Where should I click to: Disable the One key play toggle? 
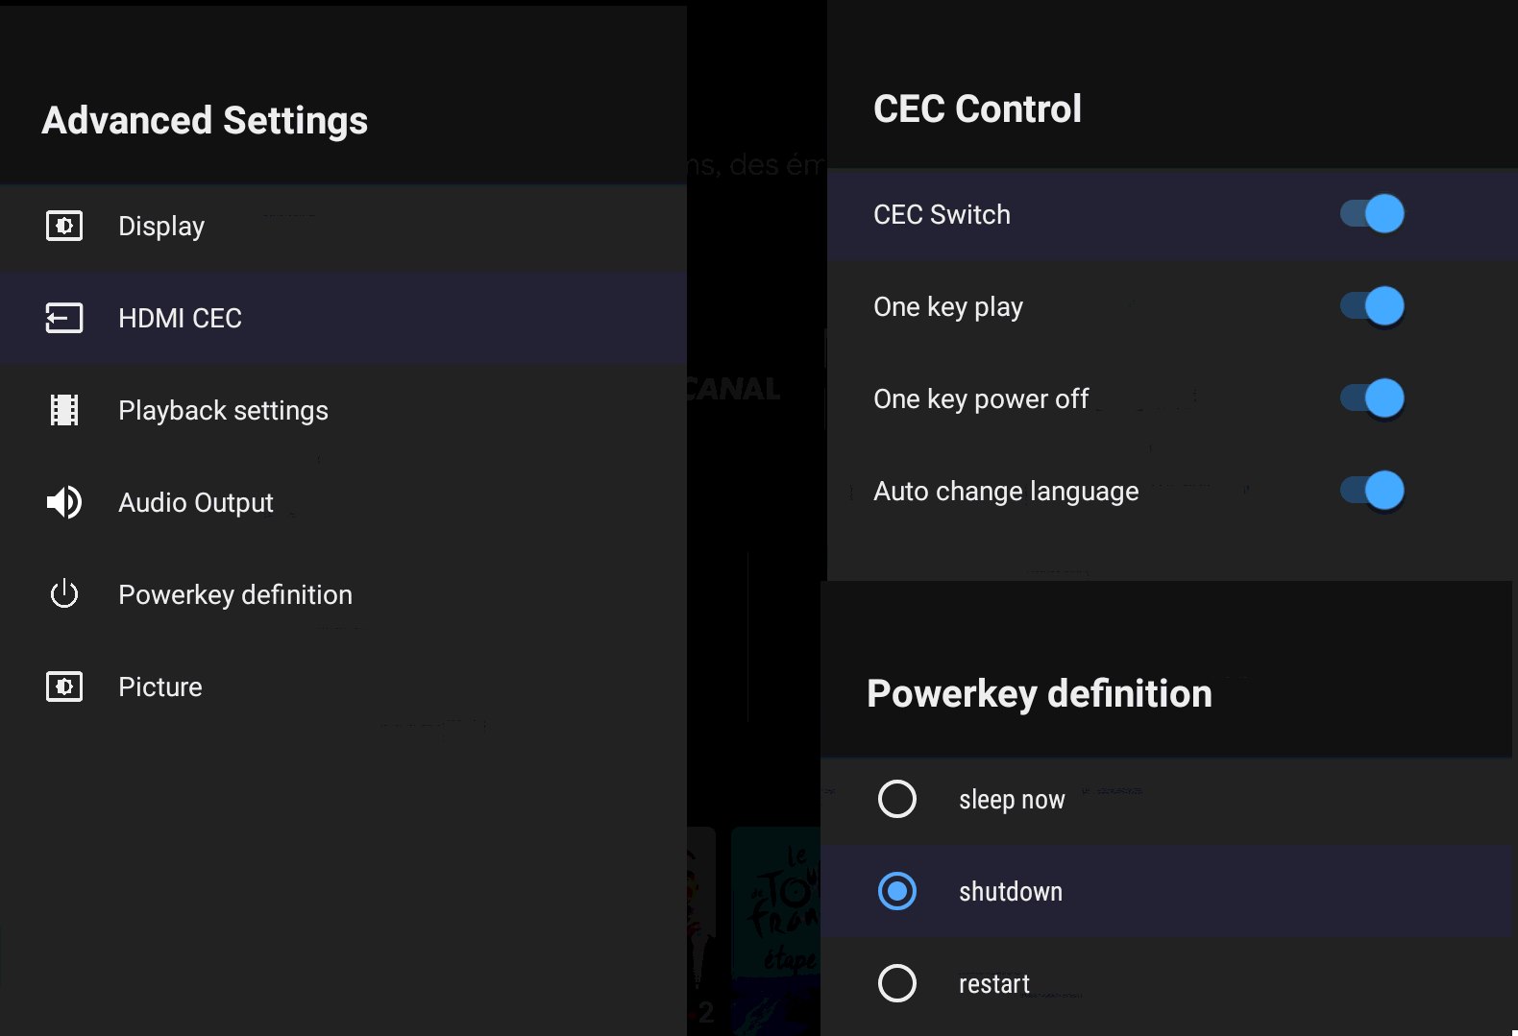click(x=1372, y=306)
